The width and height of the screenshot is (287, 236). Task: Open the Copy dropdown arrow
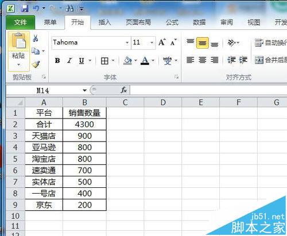(x=43, y=51)
